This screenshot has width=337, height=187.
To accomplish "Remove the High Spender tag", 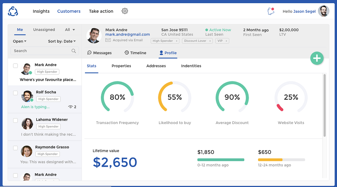I will point(176,41).
